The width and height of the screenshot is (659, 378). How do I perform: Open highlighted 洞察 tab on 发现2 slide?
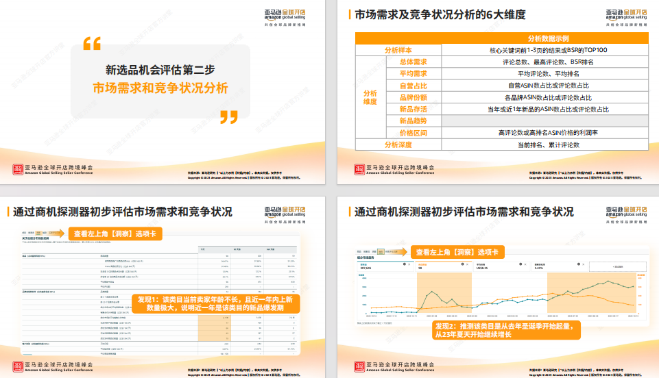point(381,252)
